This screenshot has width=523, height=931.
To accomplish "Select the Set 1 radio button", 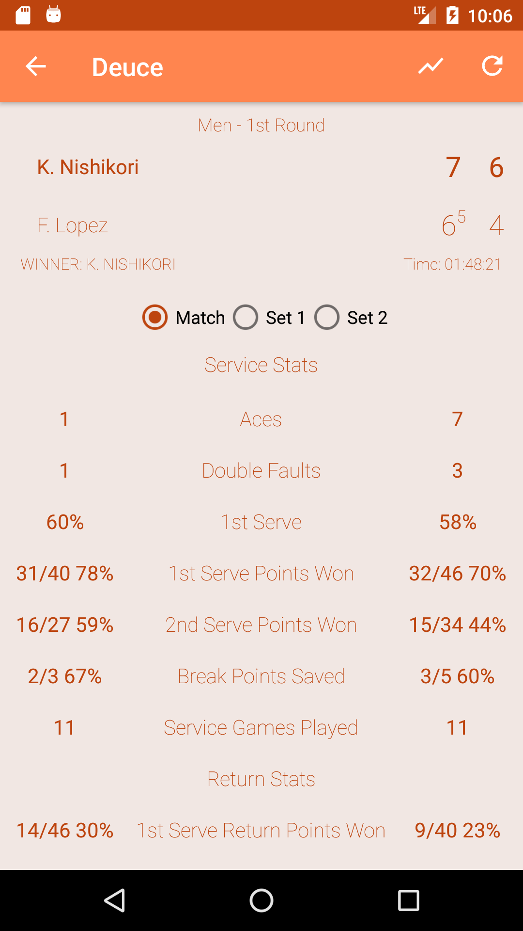I will pyautogui.click(x=246, y=318).
